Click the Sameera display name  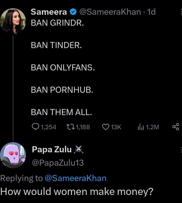tap(49, 12)
